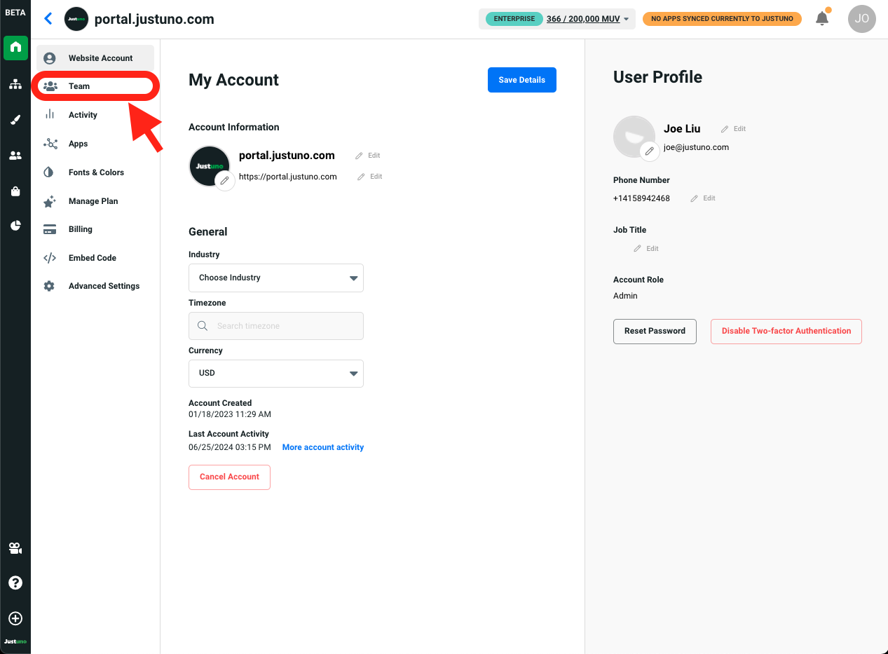Click the video camera icon in left rail

(x=15, y=548)
